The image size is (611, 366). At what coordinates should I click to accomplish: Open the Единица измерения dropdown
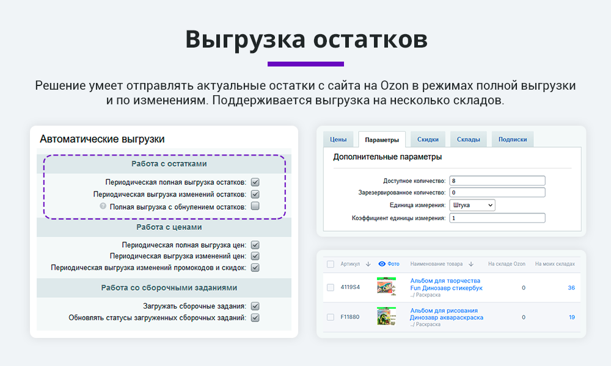tap(472, 205)
